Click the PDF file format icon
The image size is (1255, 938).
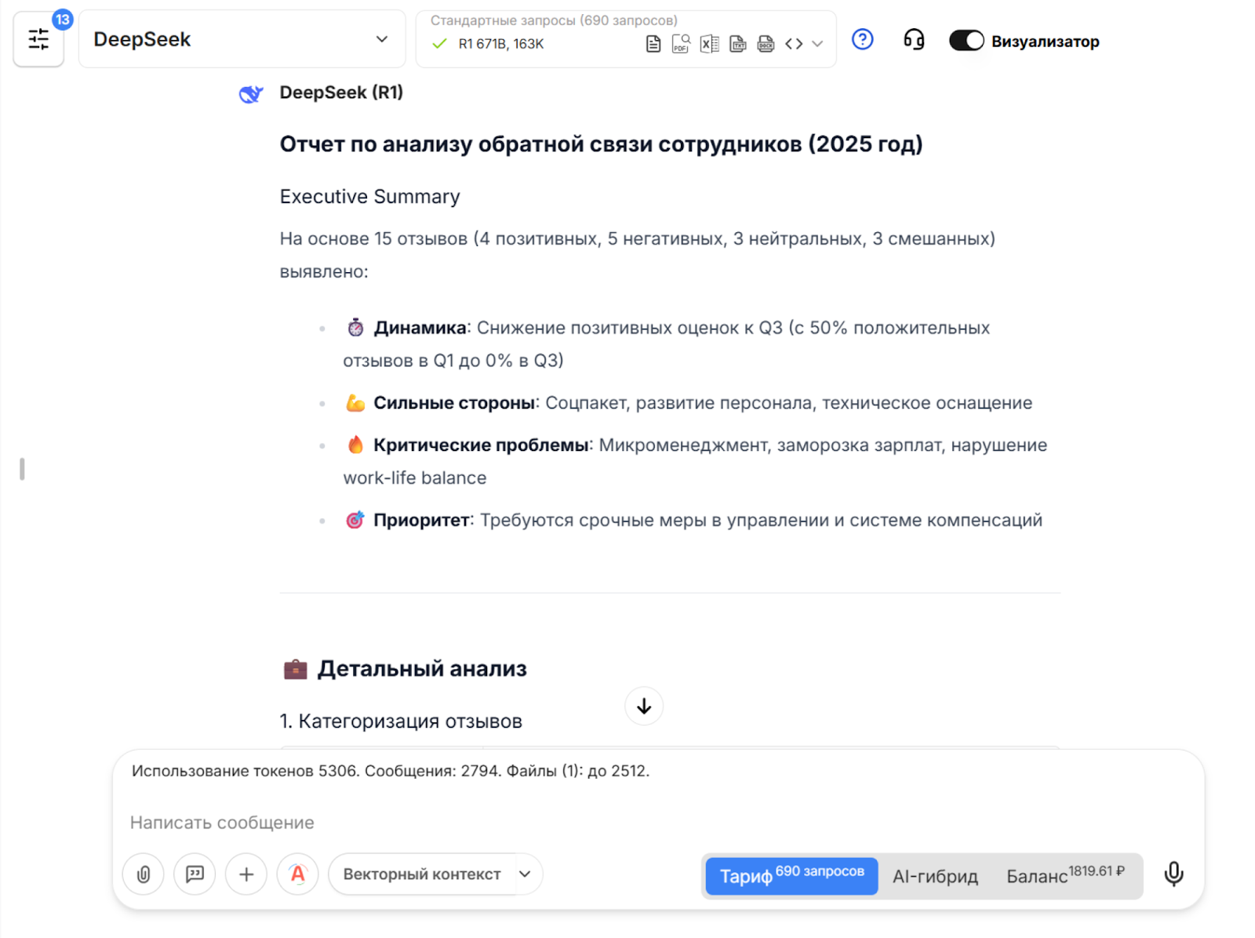681,44
